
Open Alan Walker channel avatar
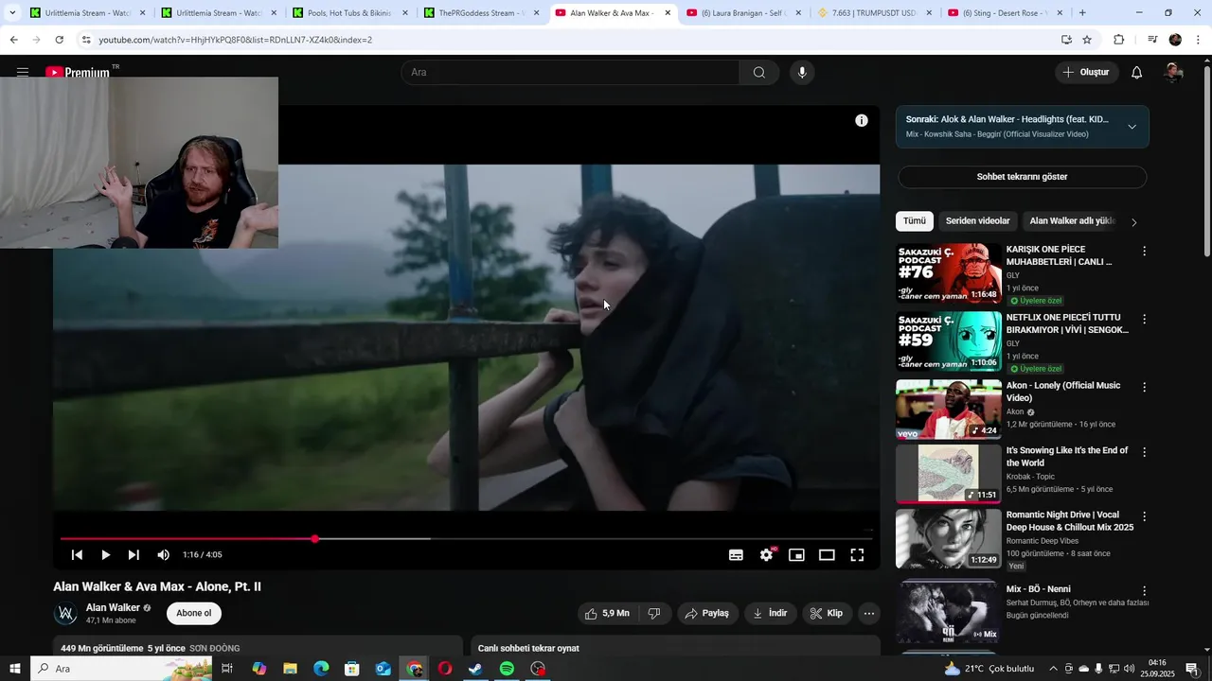66,614
